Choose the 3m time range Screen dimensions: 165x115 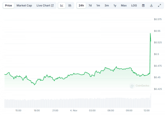tap(106, 5)
